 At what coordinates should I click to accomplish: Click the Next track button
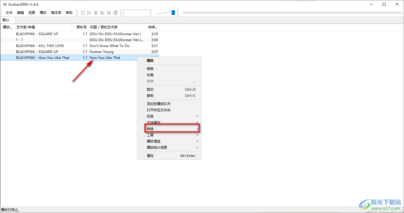point(109,13)
